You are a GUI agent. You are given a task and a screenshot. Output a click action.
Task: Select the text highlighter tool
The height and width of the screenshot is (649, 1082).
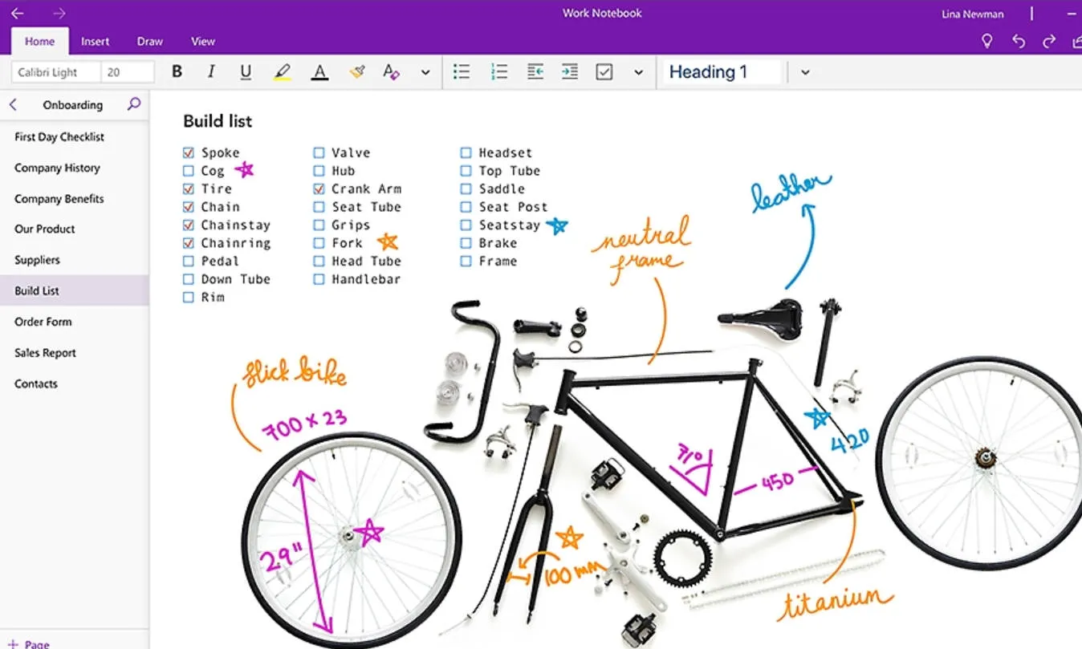coord(283,71)
